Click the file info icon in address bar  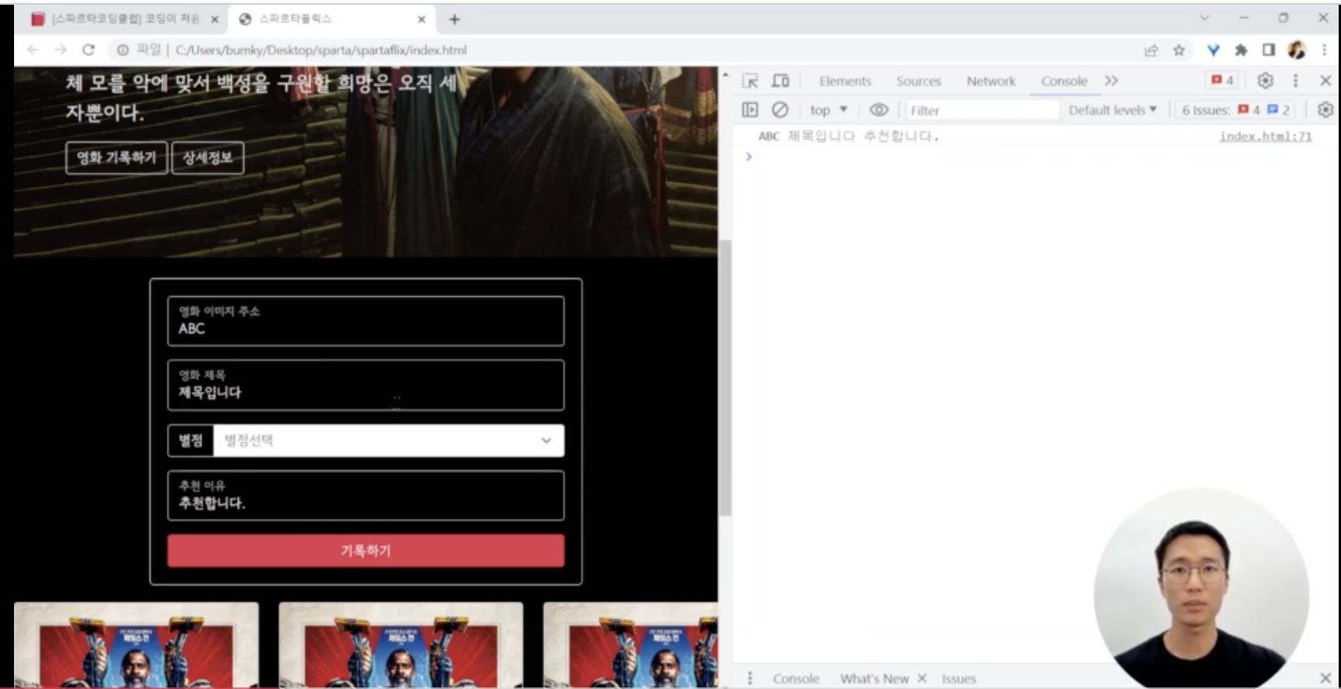pyautogui.click(x=122, y=50)
